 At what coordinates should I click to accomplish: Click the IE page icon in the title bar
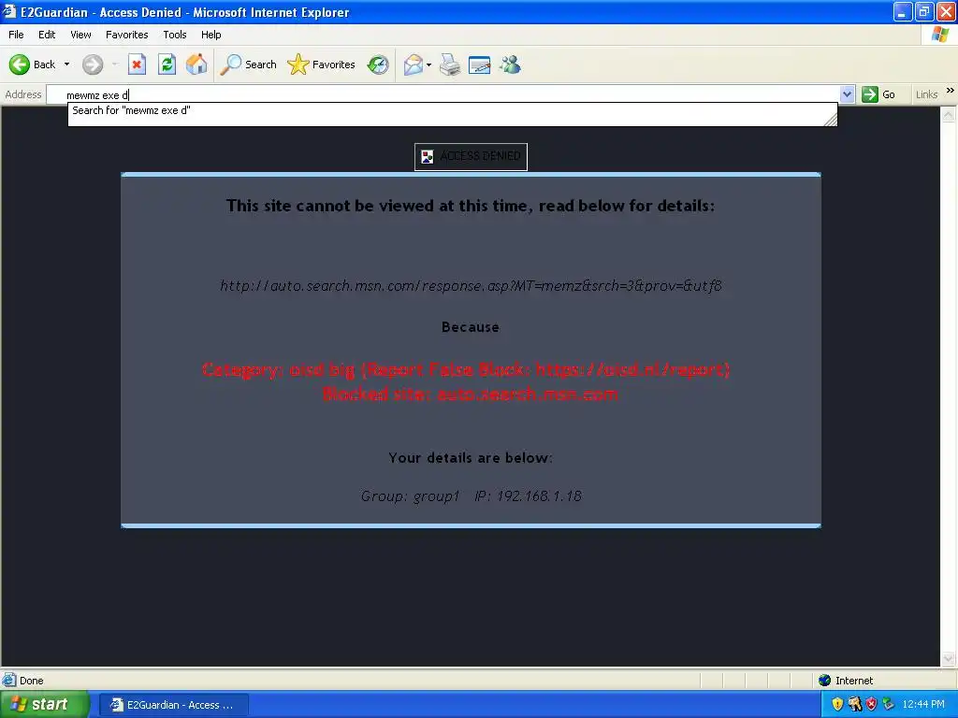click(9, 11)
